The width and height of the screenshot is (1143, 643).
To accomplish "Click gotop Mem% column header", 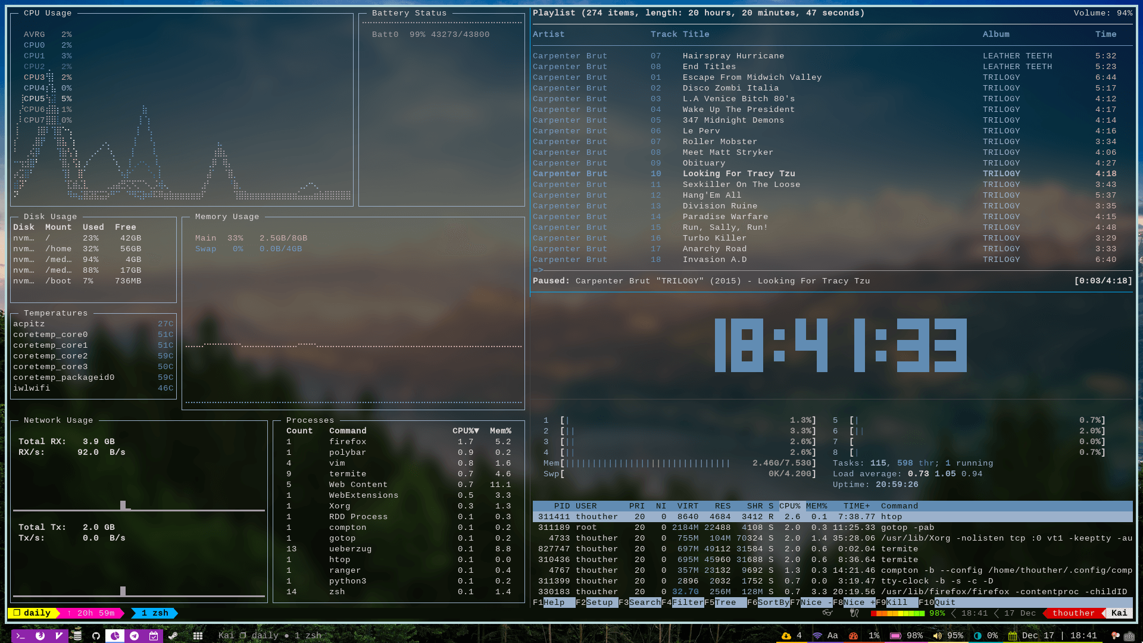I will click(x=501, y=431).
